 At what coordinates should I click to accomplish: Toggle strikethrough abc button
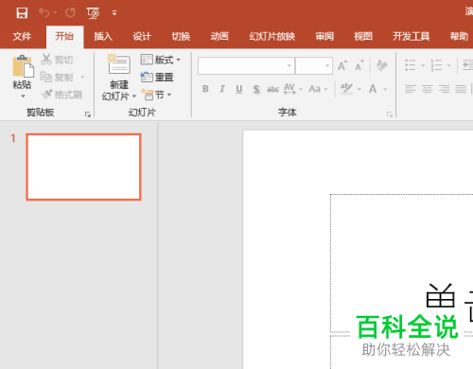[272, 89]
